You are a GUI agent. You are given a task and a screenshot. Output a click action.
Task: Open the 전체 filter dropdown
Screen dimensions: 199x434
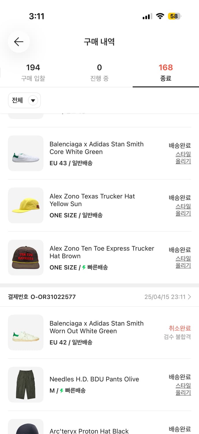pyautogui.click(x=25, y=100)
